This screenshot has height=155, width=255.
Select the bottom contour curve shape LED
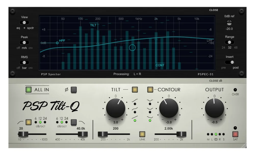click(150, 121)
